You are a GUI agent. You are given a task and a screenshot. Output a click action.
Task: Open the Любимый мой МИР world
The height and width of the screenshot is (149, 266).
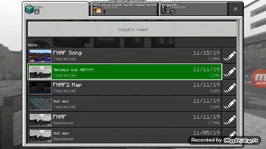125,72
